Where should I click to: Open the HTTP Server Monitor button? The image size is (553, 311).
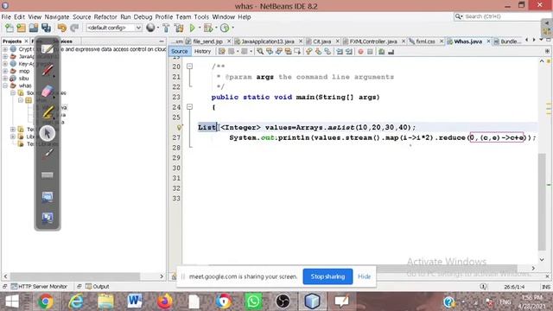click(x=39, y=286)
